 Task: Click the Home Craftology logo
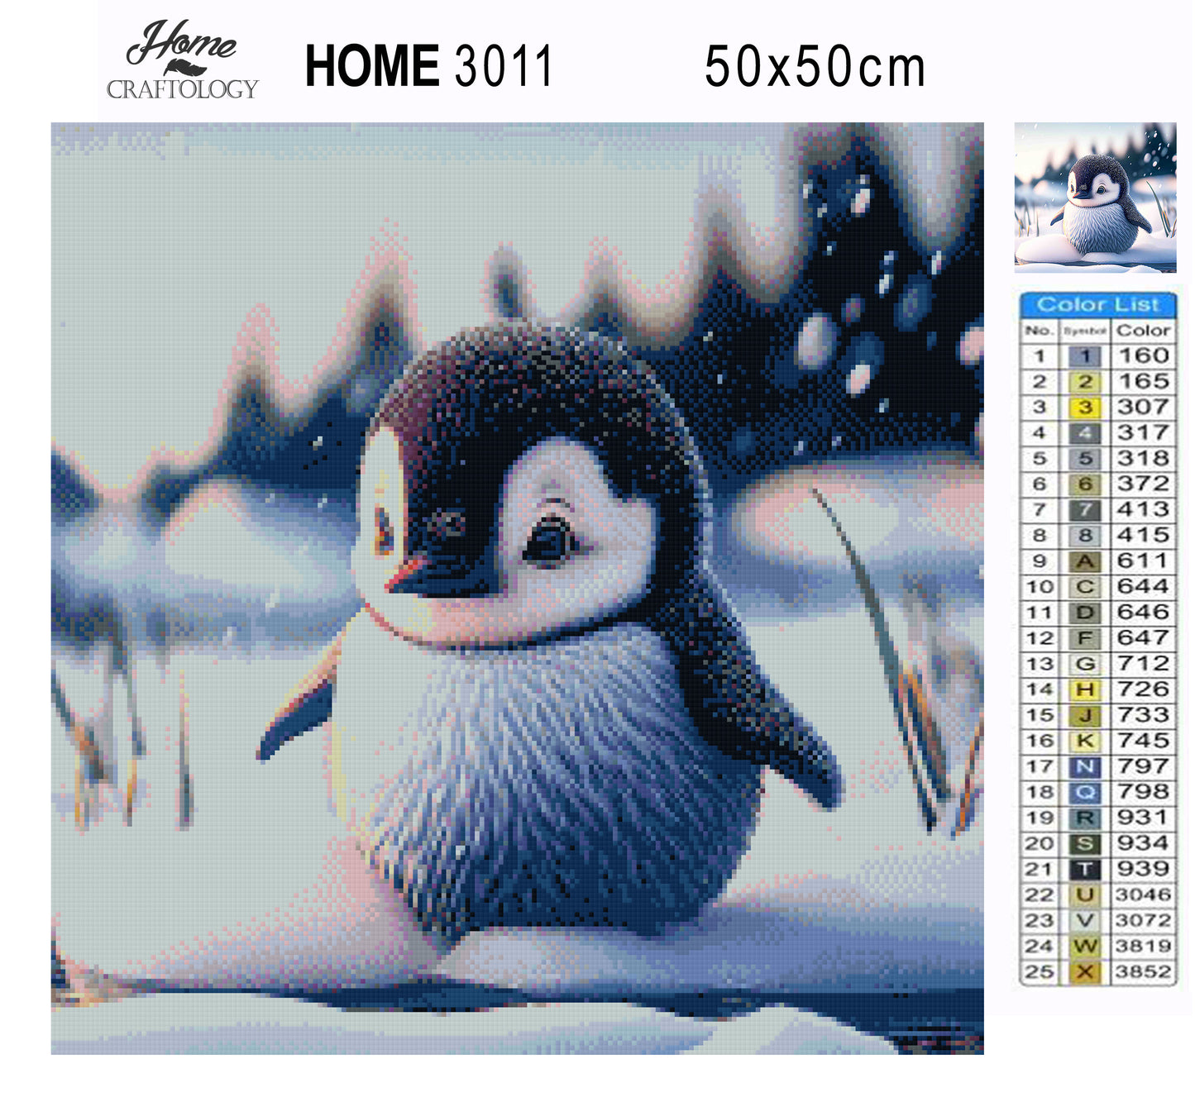[182, 60]
